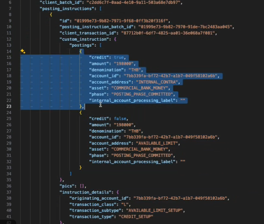Click the account_id value on line 28
Screen dimensions: 264x224
[171, 137]
